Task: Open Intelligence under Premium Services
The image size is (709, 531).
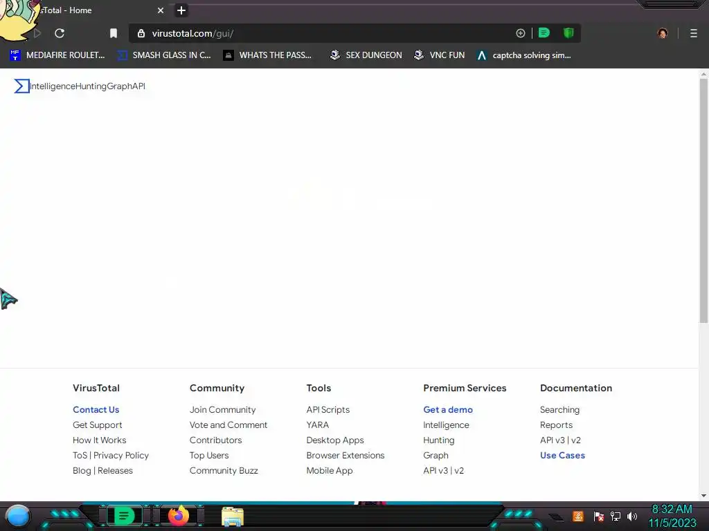Action: (446, 425)
